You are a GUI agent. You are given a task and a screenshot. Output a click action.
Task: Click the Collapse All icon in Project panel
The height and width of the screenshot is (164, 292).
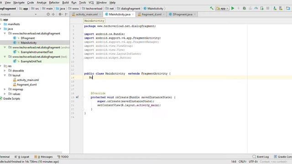point(53,14)
